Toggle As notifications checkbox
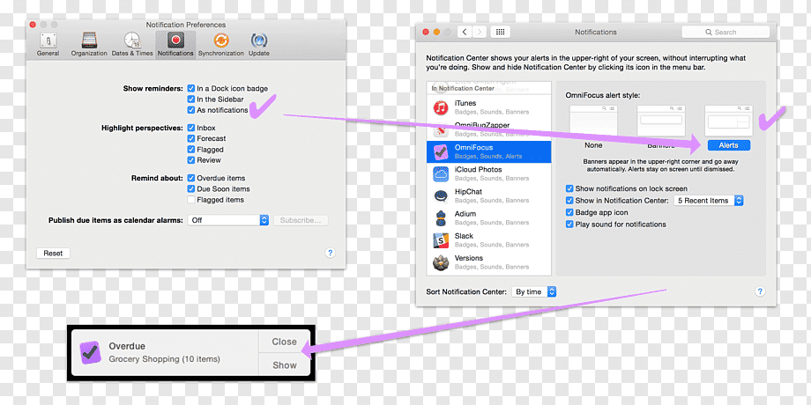The width and height of the screenshot is (811, 405). 191,110
